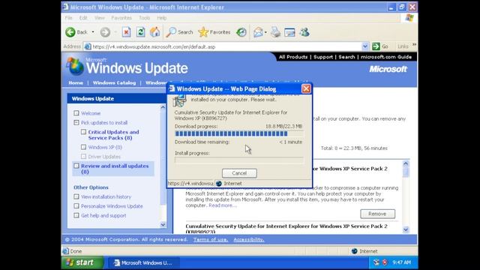
Task: Click the Mail envelope icon
Action: pos(258,32)
